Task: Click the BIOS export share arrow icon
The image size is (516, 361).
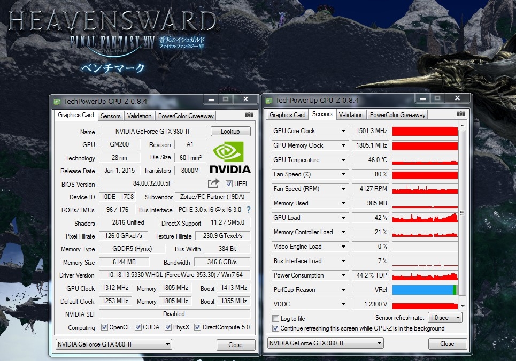Action: click(213, 183)
